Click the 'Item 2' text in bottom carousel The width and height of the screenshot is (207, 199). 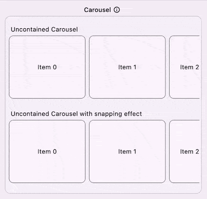pyautogui.click(x=190, y=151)
